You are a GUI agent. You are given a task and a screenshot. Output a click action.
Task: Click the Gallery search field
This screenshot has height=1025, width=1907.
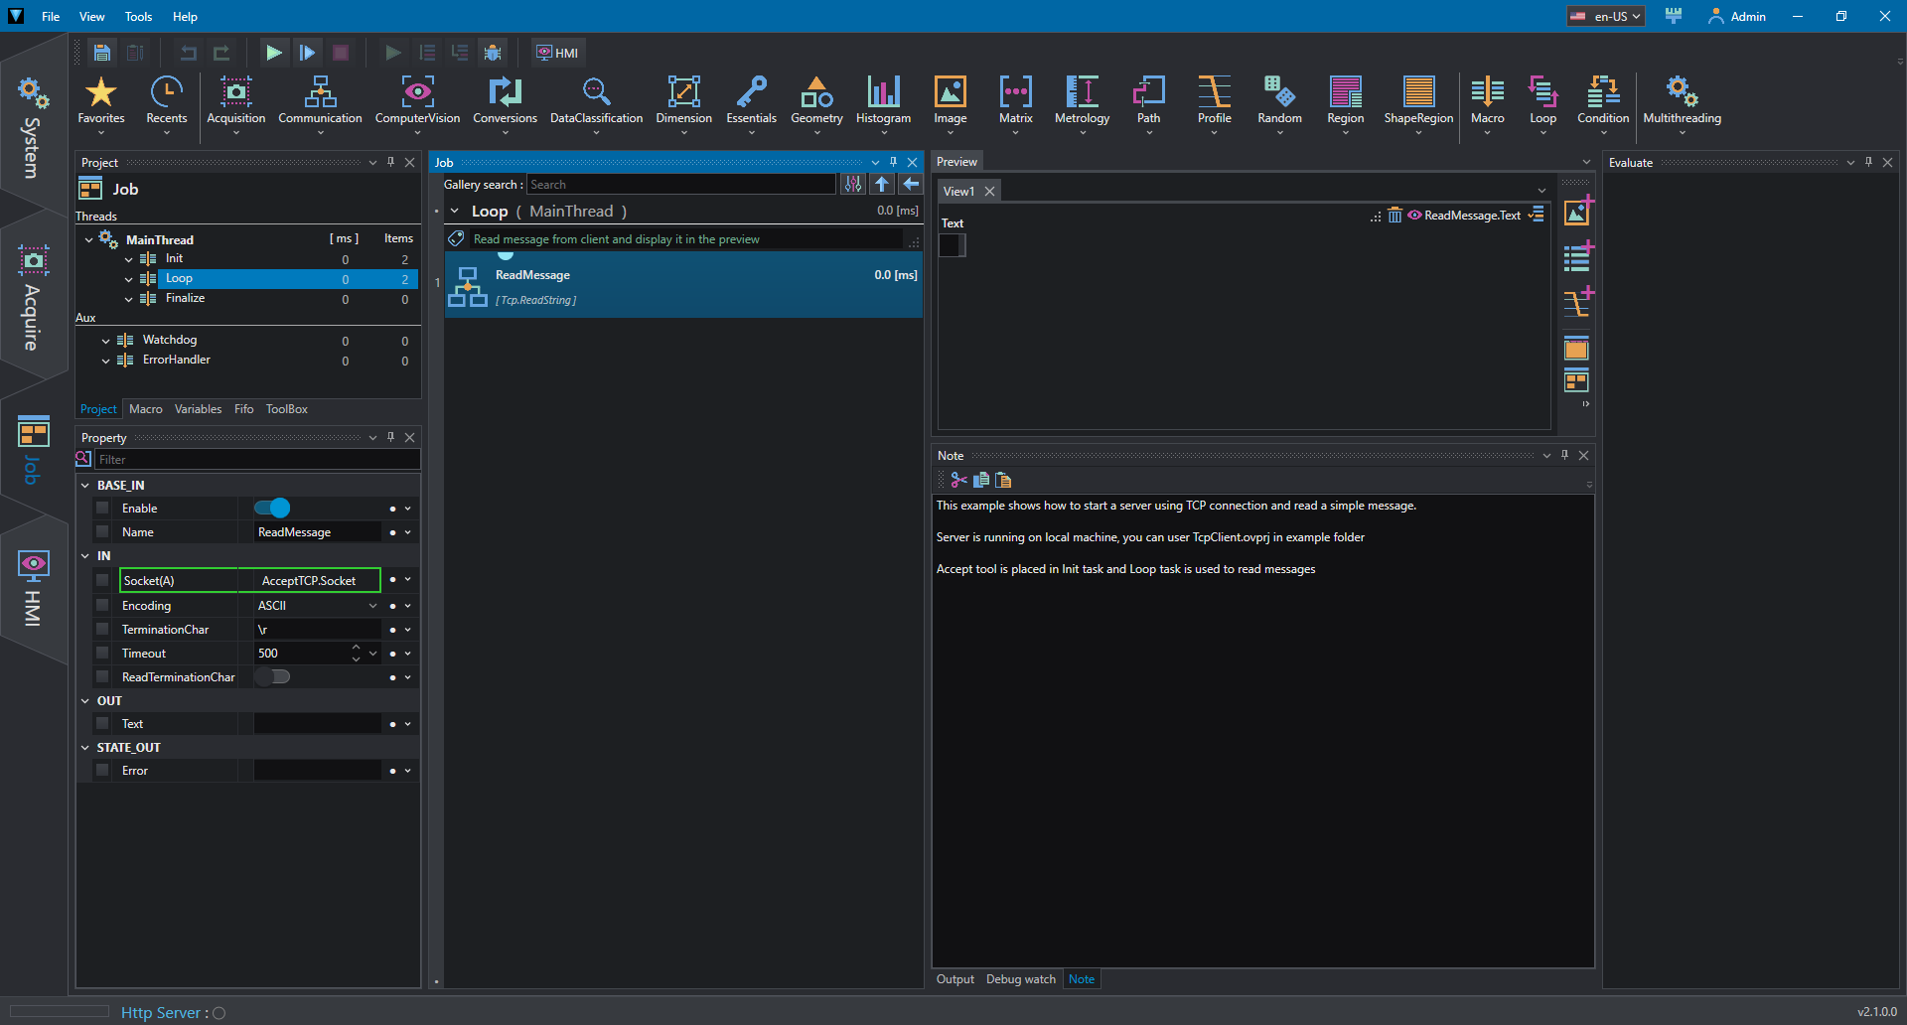click(681, 185)
